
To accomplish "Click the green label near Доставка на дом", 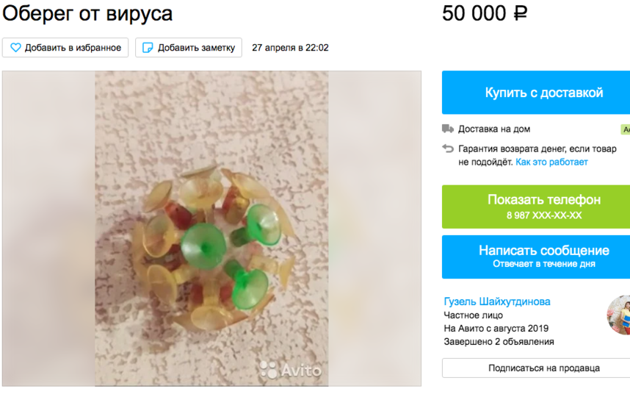I will tap(626, 129).
